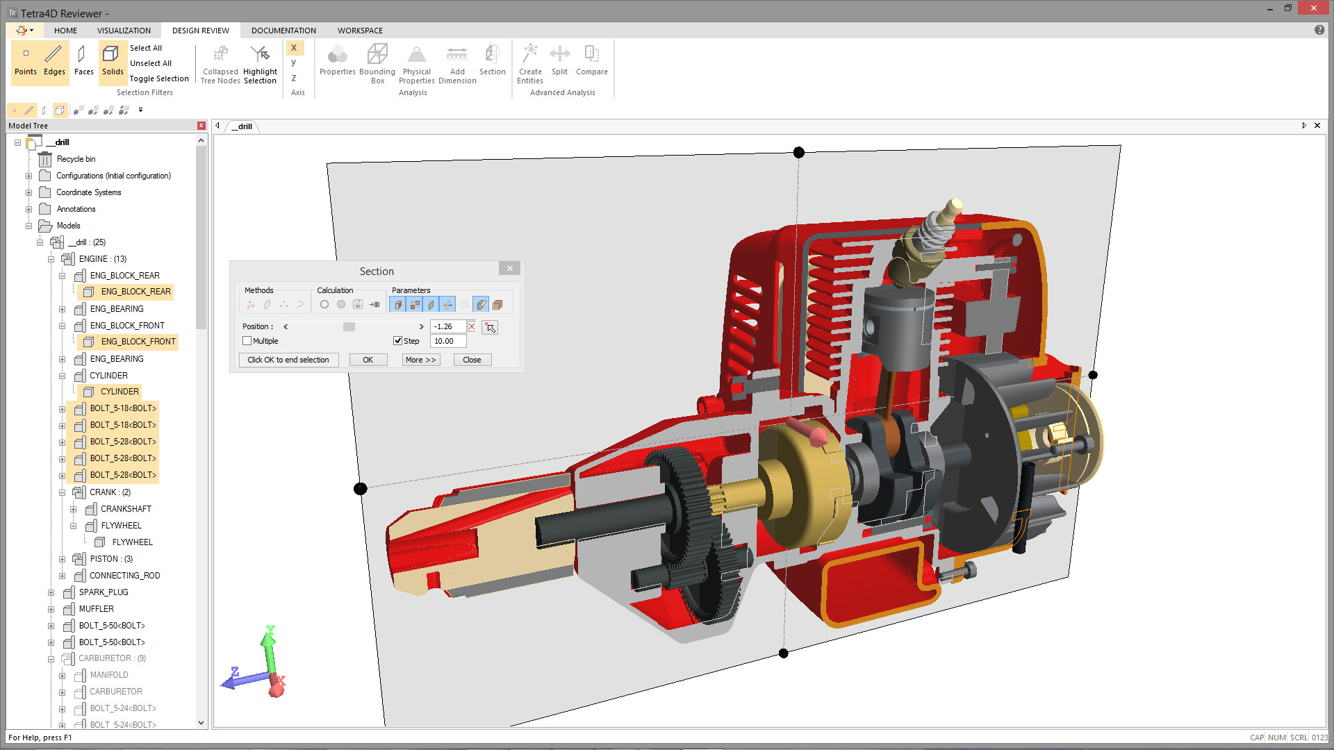Enable the Multiple checkbox

247,341
